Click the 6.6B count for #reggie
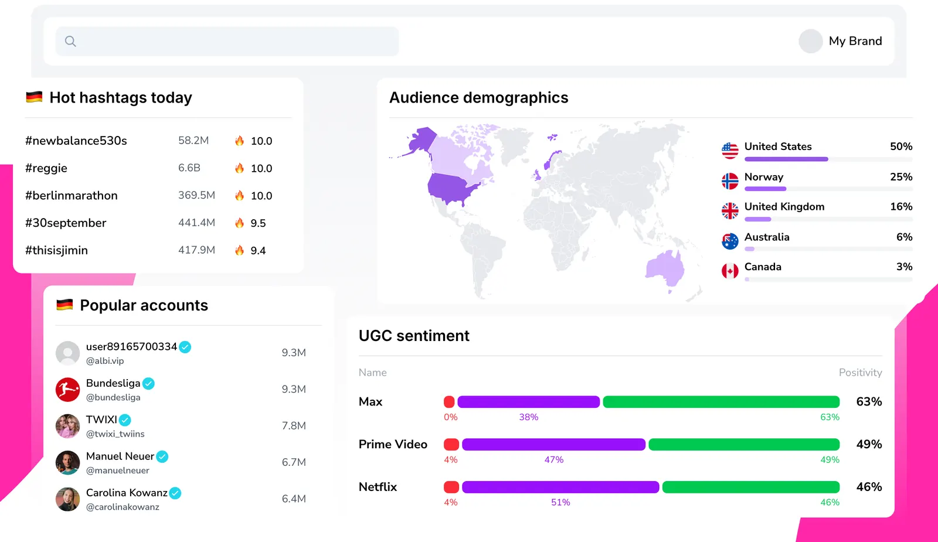Screen dimensions: 938x542 pyautogui.click(x=189, y=168)
